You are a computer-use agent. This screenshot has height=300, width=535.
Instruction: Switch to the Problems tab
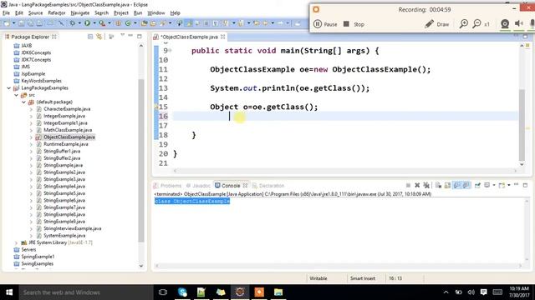coord(167,185)
